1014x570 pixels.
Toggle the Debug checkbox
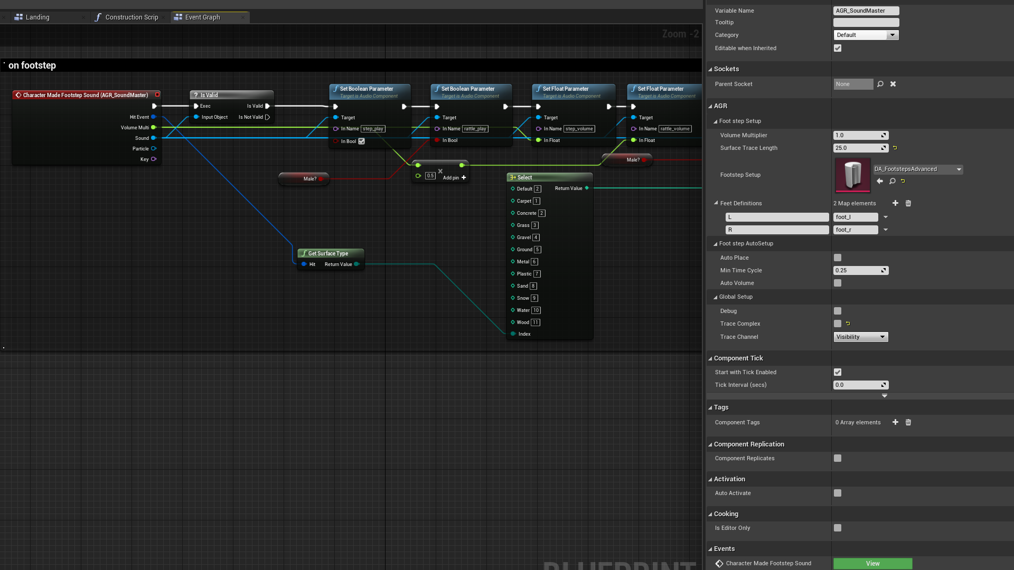click(x=838, y=311)
